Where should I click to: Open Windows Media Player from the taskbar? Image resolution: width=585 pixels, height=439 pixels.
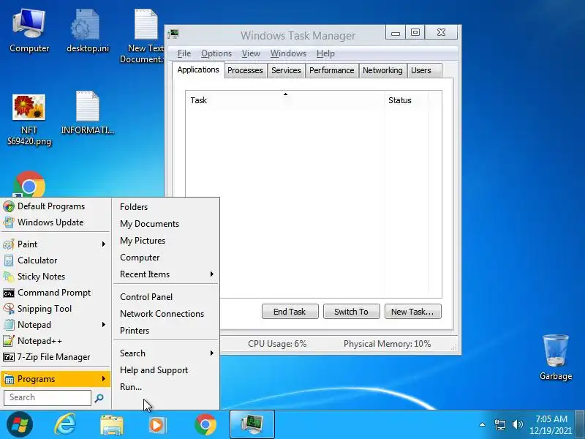[x=157, y=424]
